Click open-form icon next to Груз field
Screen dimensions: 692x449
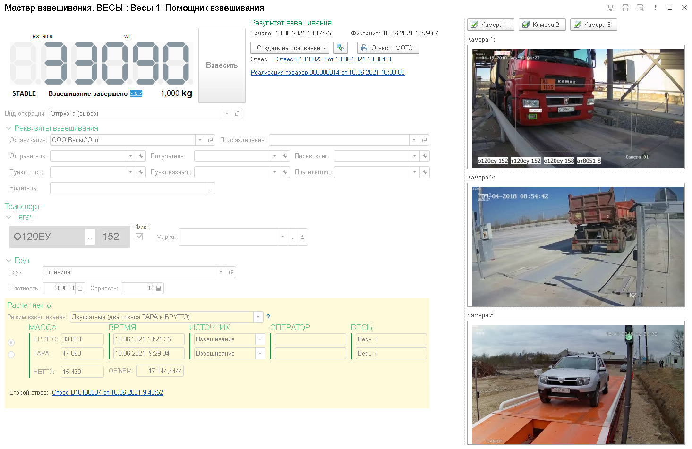tap(231, 272)
